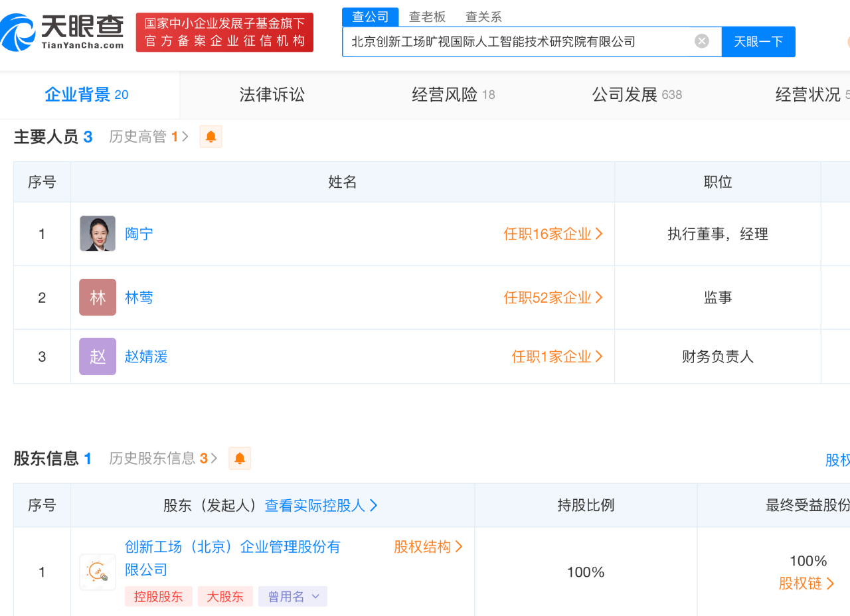Click the 林 avatar for 林莺

coord(98,297)
